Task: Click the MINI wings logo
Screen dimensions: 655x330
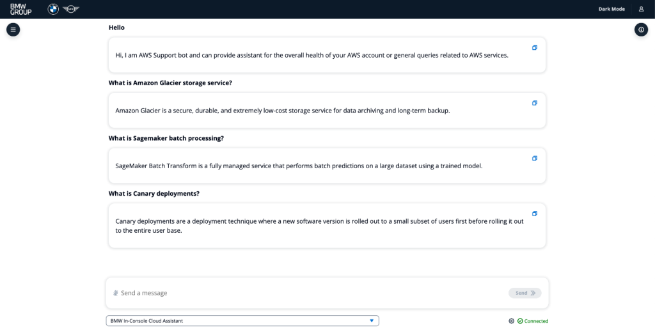Action: 70,9
